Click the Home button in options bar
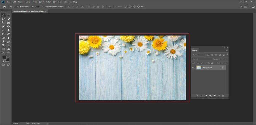256x125 pixels. pyautogui.click(x=4, y=7)
